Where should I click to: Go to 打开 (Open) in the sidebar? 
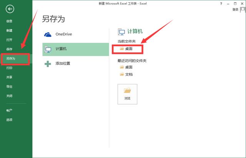tap(9, 40)
